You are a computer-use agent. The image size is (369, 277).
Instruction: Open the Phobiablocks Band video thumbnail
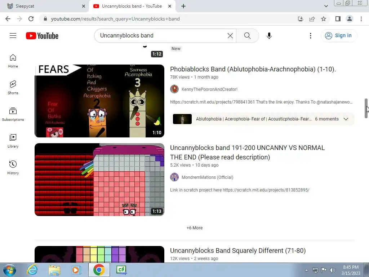[x=99, y=101]
